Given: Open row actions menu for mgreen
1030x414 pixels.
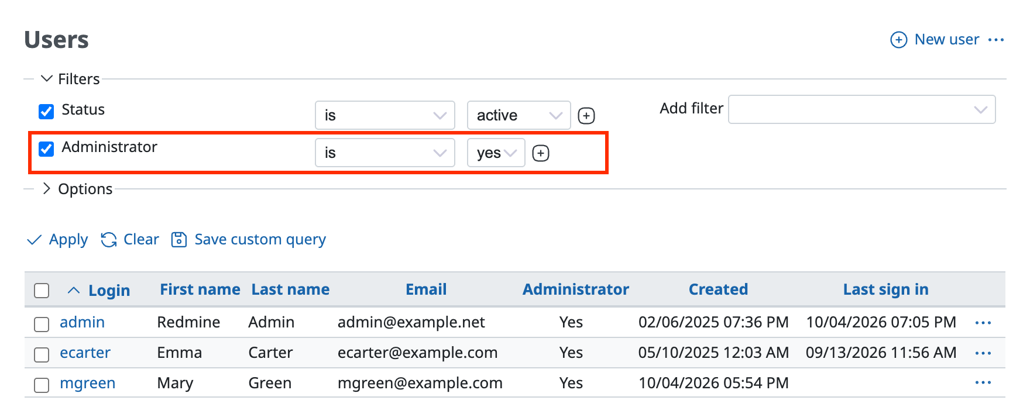Looking at the screenshot, I should (983, 383).
